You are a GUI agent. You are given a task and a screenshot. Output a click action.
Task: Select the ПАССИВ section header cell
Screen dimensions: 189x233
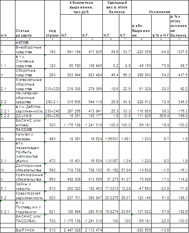point(30,130)
